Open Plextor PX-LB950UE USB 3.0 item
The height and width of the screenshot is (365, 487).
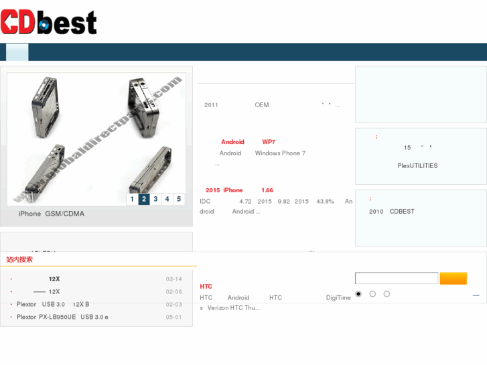[x=62, y=317]
